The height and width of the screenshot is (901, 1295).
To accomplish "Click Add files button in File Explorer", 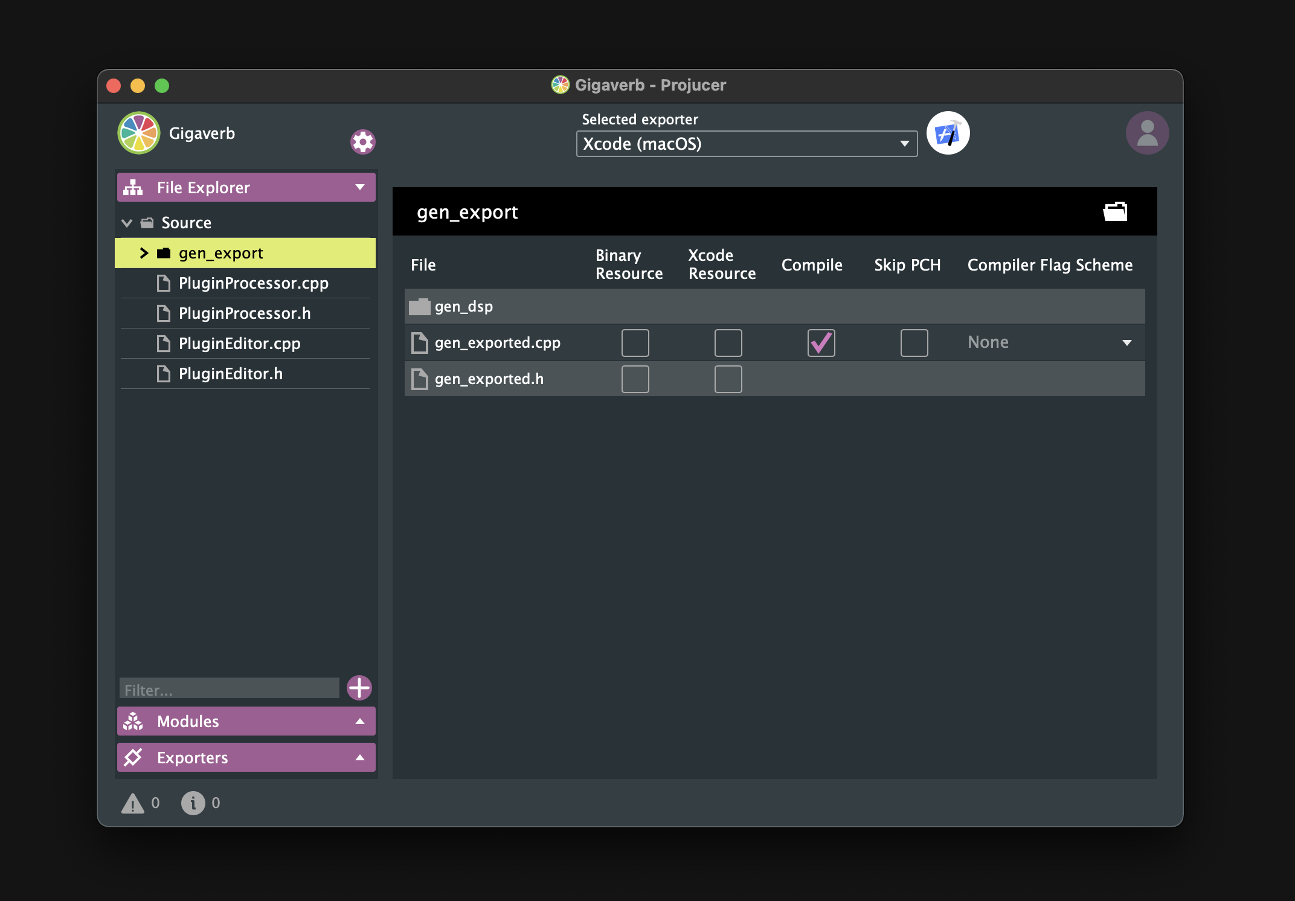I will coord(359,688).
